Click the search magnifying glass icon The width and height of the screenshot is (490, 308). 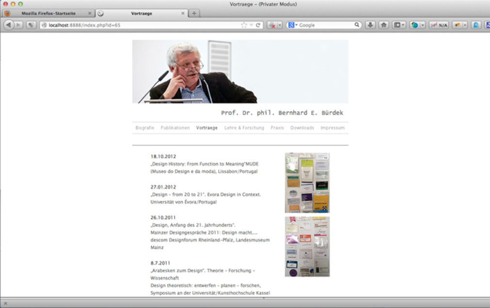(x=357, y=25)
